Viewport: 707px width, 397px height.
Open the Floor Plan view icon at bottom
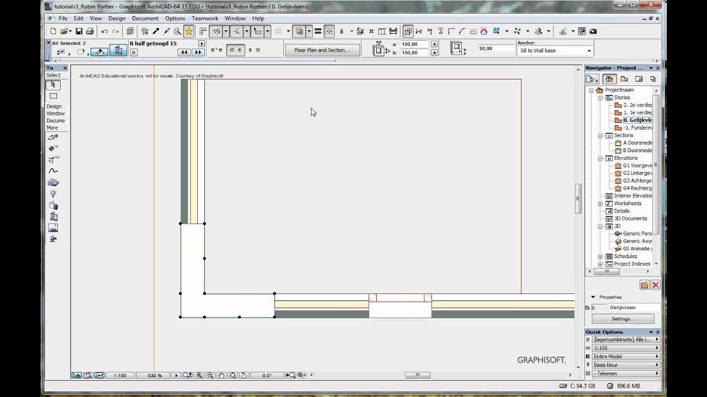tap(77, 375)
